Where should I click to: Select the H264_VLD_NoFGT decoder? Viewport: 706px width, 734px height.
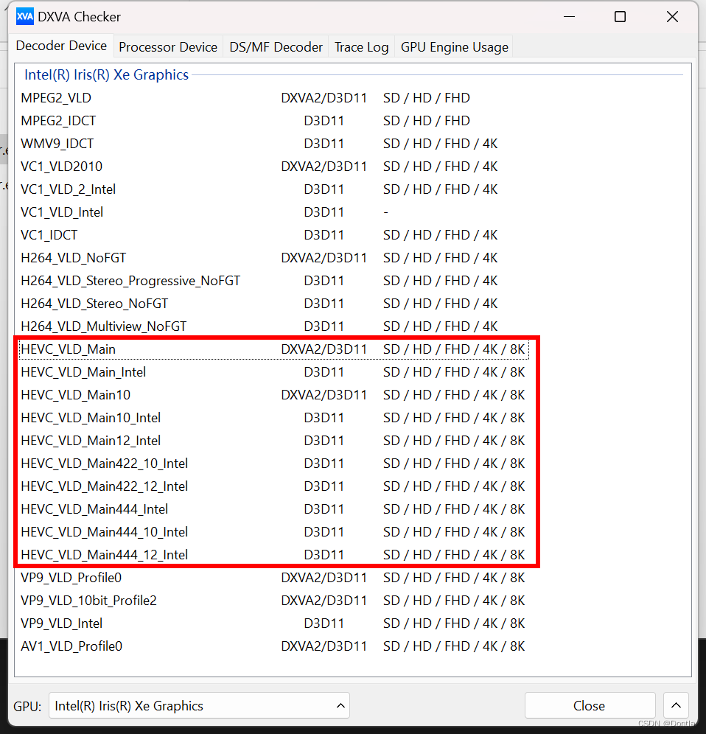(x=274, y=258)
